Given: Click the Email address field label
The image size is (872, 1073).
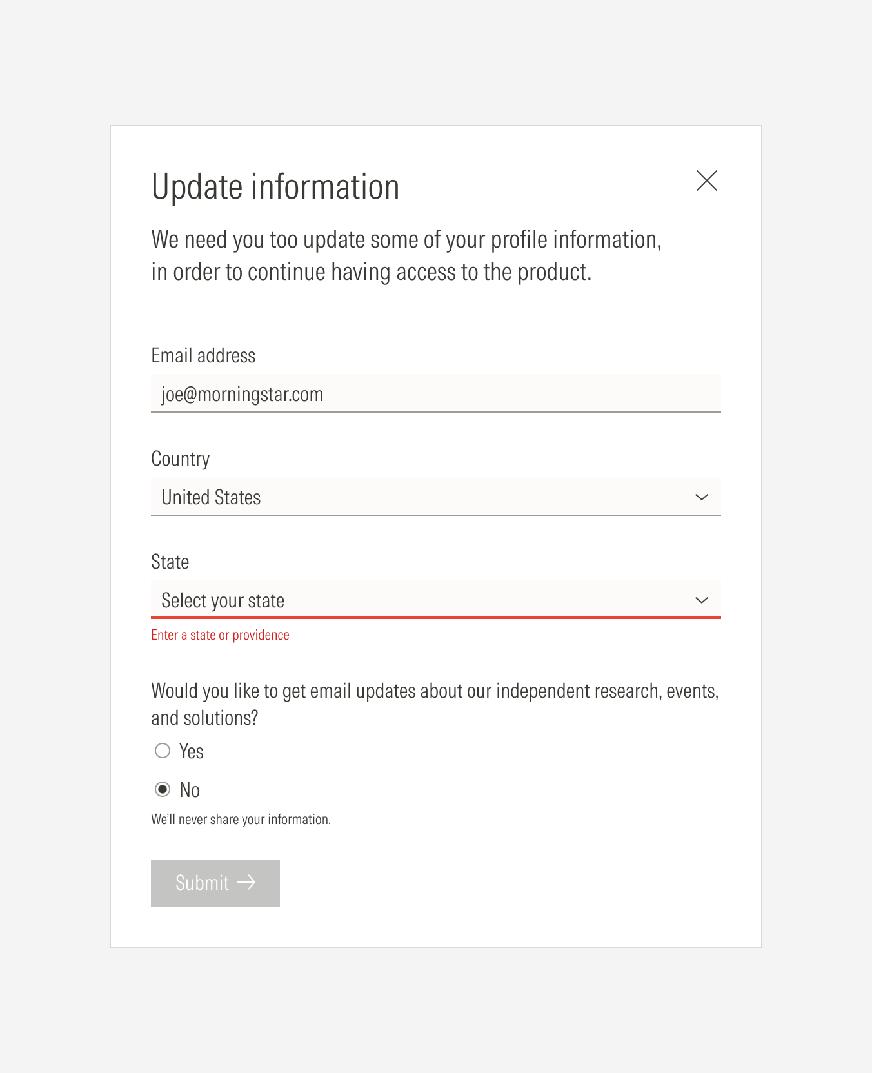Looking at the screenshot, I should point(203,355).
